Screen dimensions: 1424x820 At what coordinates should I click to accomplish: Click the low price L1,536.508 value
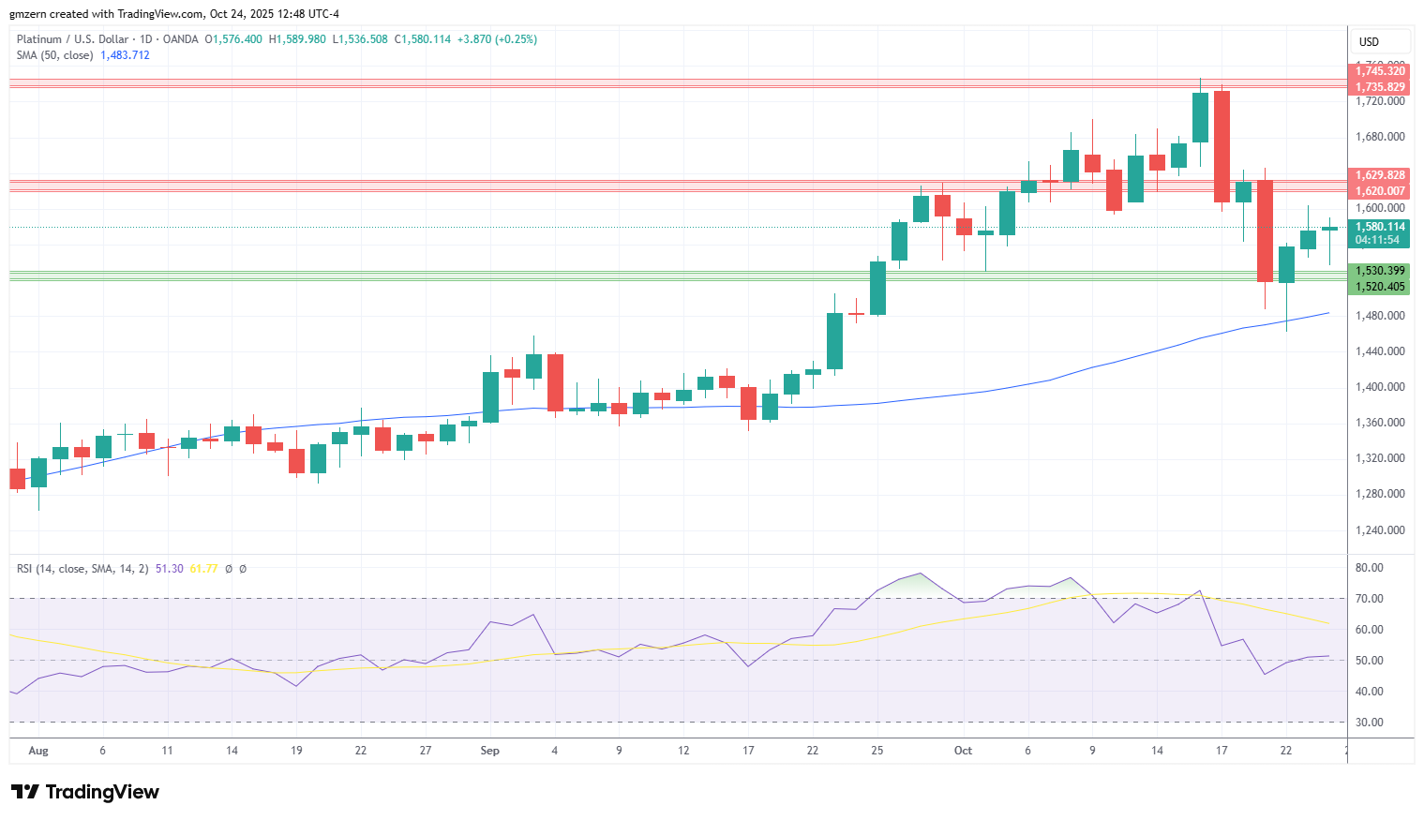360,39
